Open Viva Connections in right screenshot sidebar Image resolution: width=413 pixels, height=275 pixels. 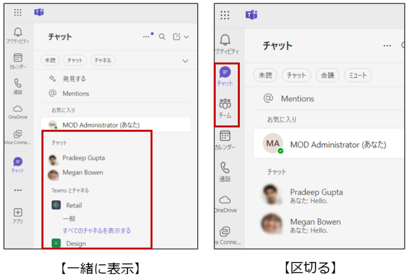coord(227,236)
